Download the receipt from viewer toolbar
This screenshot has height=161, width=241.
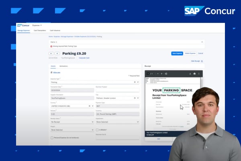point(190,74)
